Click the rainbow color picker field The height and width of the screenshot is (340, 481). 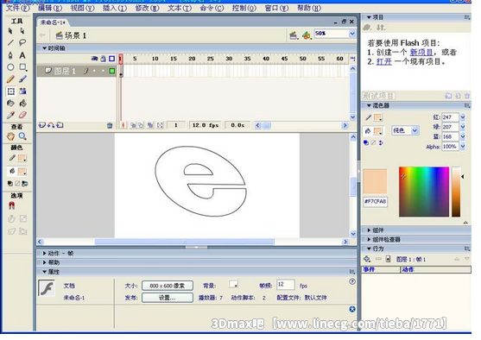coord(424,192)
